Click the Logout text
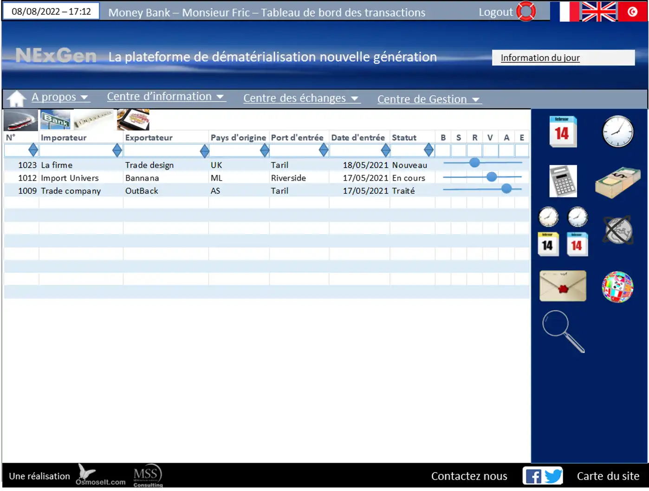The height and width of the screenshot is (491, 649). pyautogui.click(x=496, y=12)
